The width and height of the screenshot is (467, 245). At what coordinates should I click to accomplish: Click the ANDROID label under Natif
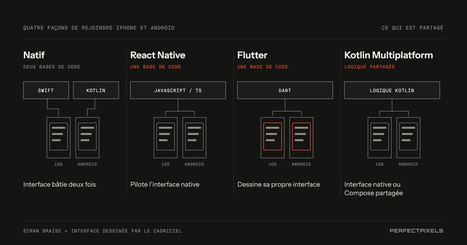tap(87, 164)
